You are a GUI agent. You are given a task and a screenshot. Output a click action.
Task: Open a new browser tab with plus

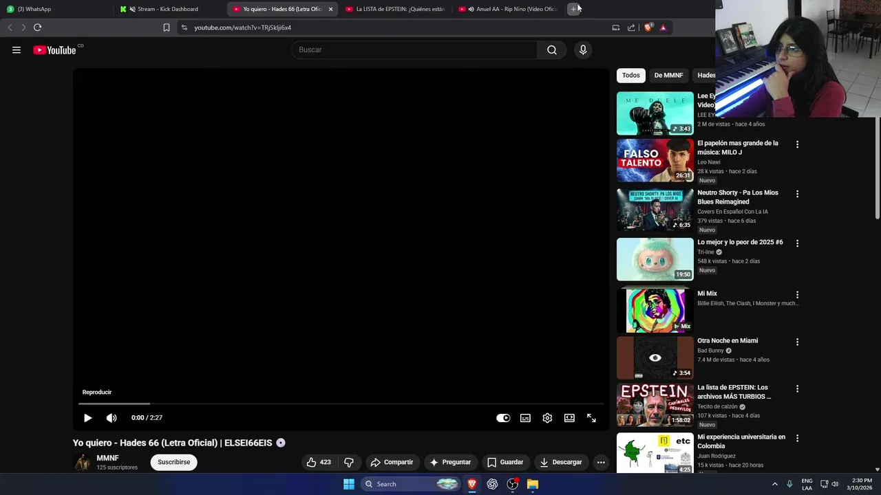(x=573, y=9)
